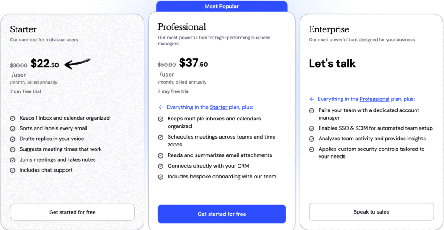Image resolution: width=444 pixels, height=230 pixels.
Task: Select the 'Most Popular' banner tab
Action: tap(222, 6)
